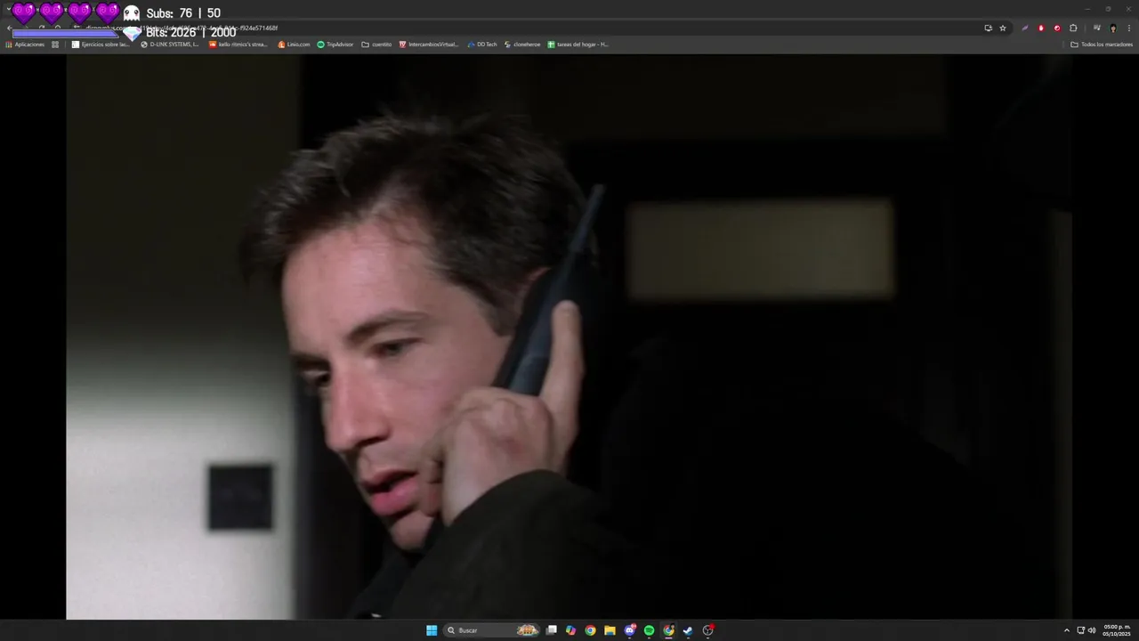
Task: Open Google Chrome from the taskbar
Action: tap(590, 630)
